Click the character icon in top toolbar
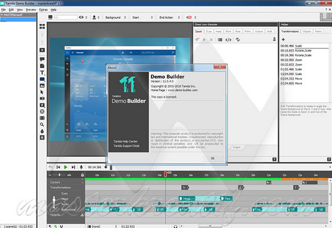The height and width of the screenshot is (228, 332). [x=94, y=17]
